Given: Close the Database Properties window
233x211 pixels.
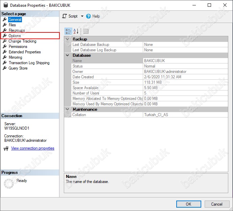Looking at the screenshot, I should [x=225, y=5].
